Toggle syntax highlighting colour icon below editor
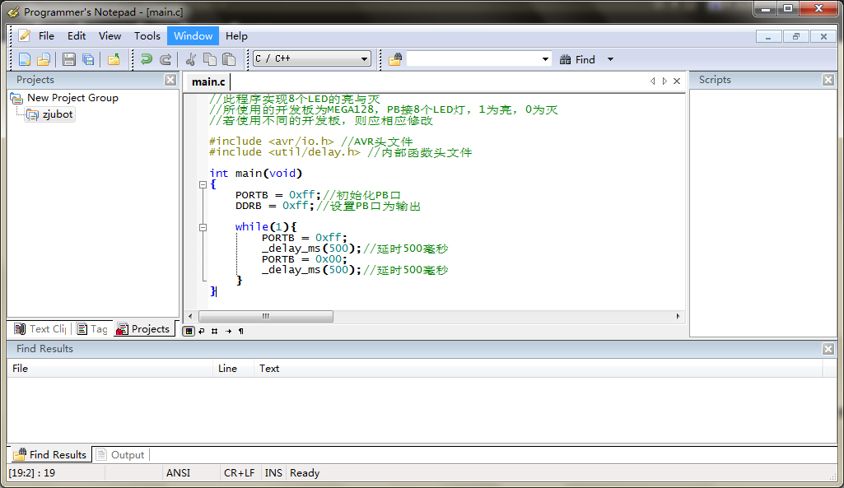Viewport: 844px width, 488px height. click(189, 331)
